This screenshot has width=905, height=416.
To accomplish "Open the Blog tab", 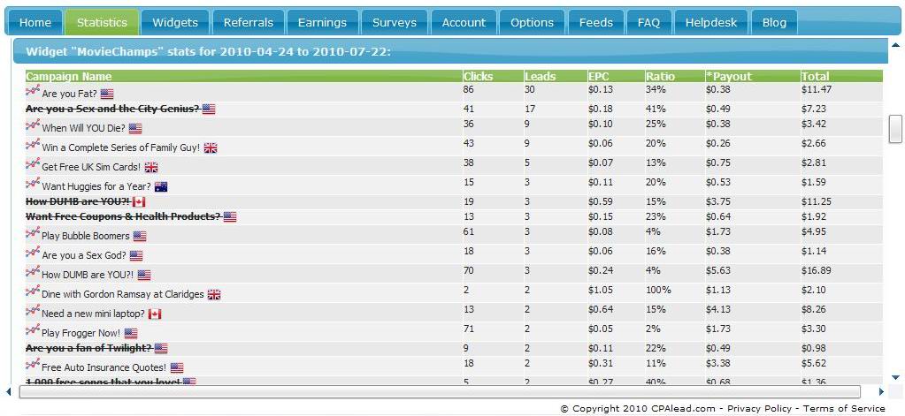I will 774,22.
